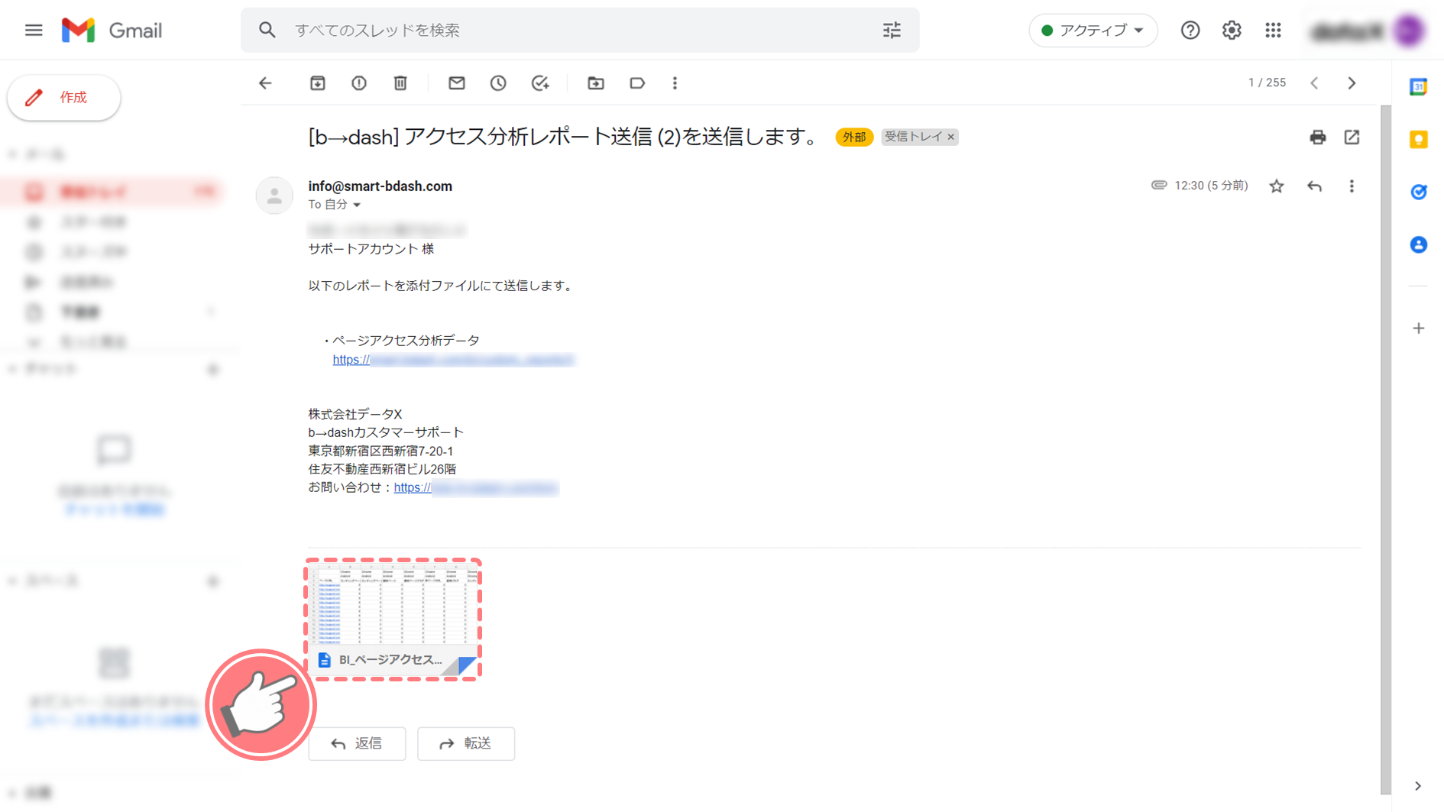This screenshot has height=812, width=1444.
Task: Click the Gmail logo
Action: click(x=112, y=30)
